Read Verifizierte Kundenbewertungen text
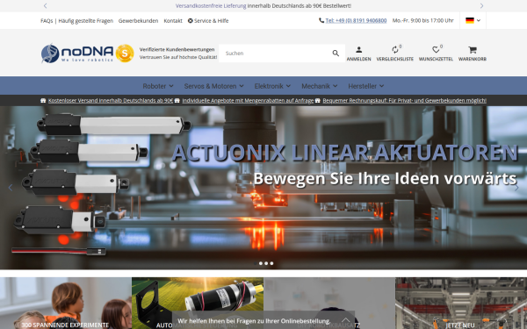This screenshot has width=527, height=329. pyautogui.click(x=177, y=49)
